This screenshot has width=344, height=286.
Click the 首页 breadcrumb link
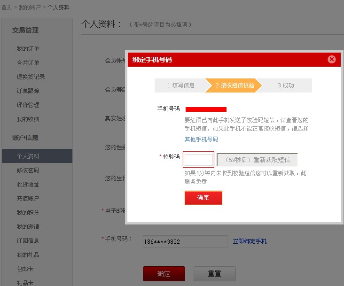pos(6,8)
